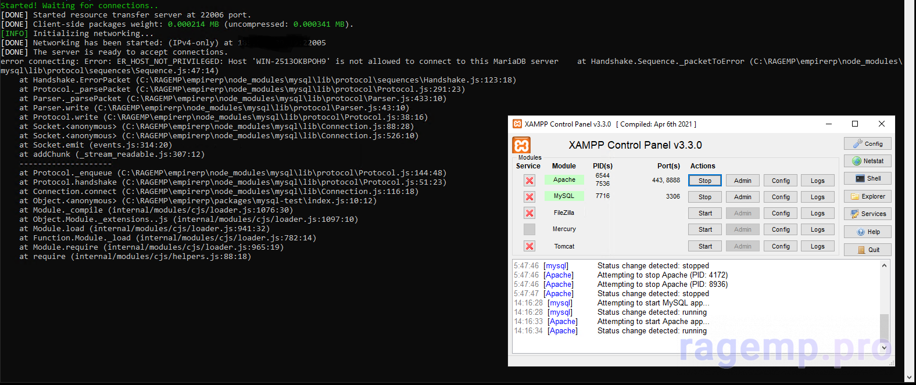Click the Apache ports "443, 8888"
This screenshot has height=385, width=916.
point(666,180)
